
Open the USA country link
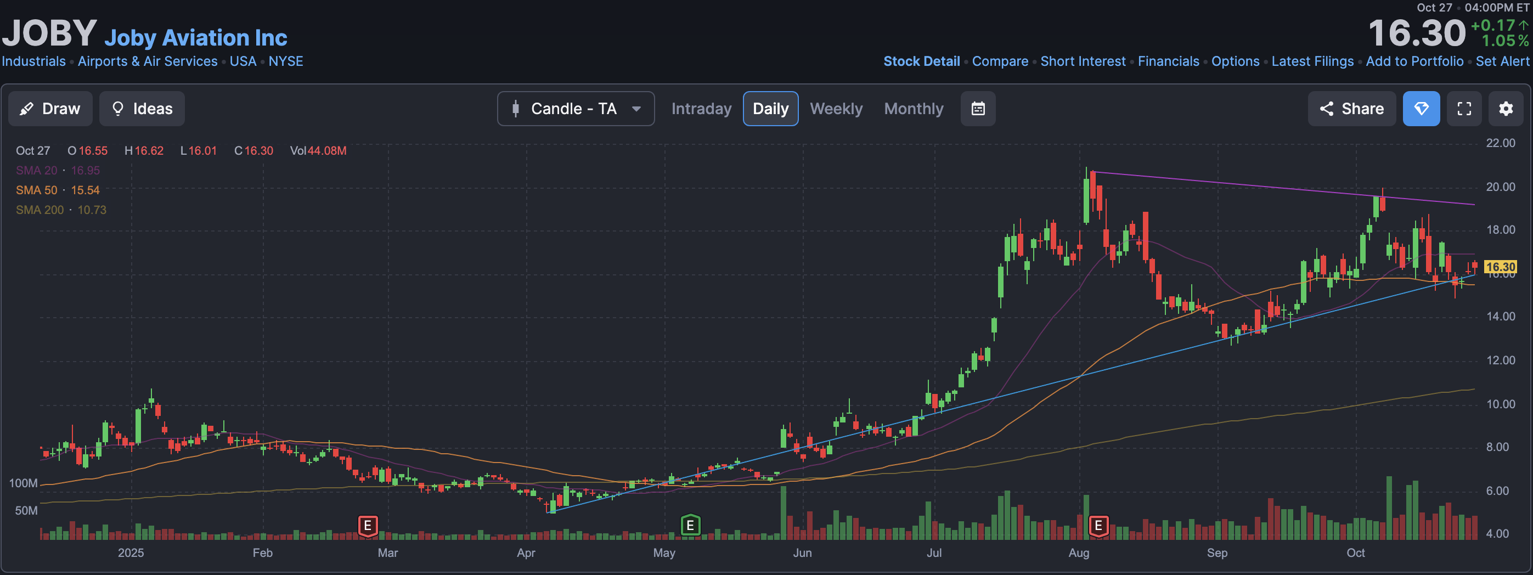(243, 61)
